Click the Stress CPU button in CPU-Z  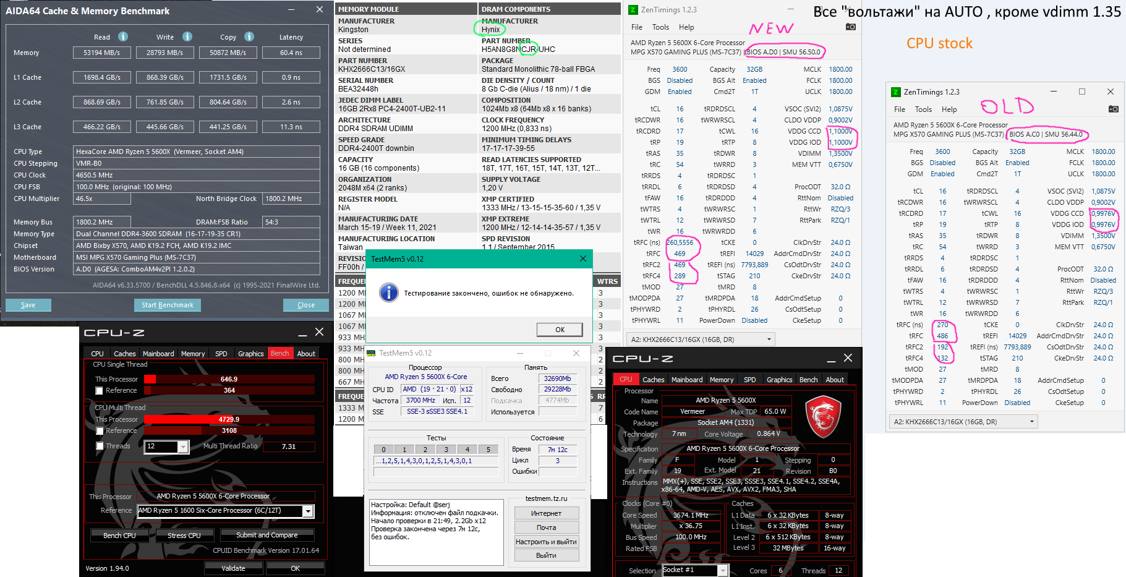[x=184, y=536]
